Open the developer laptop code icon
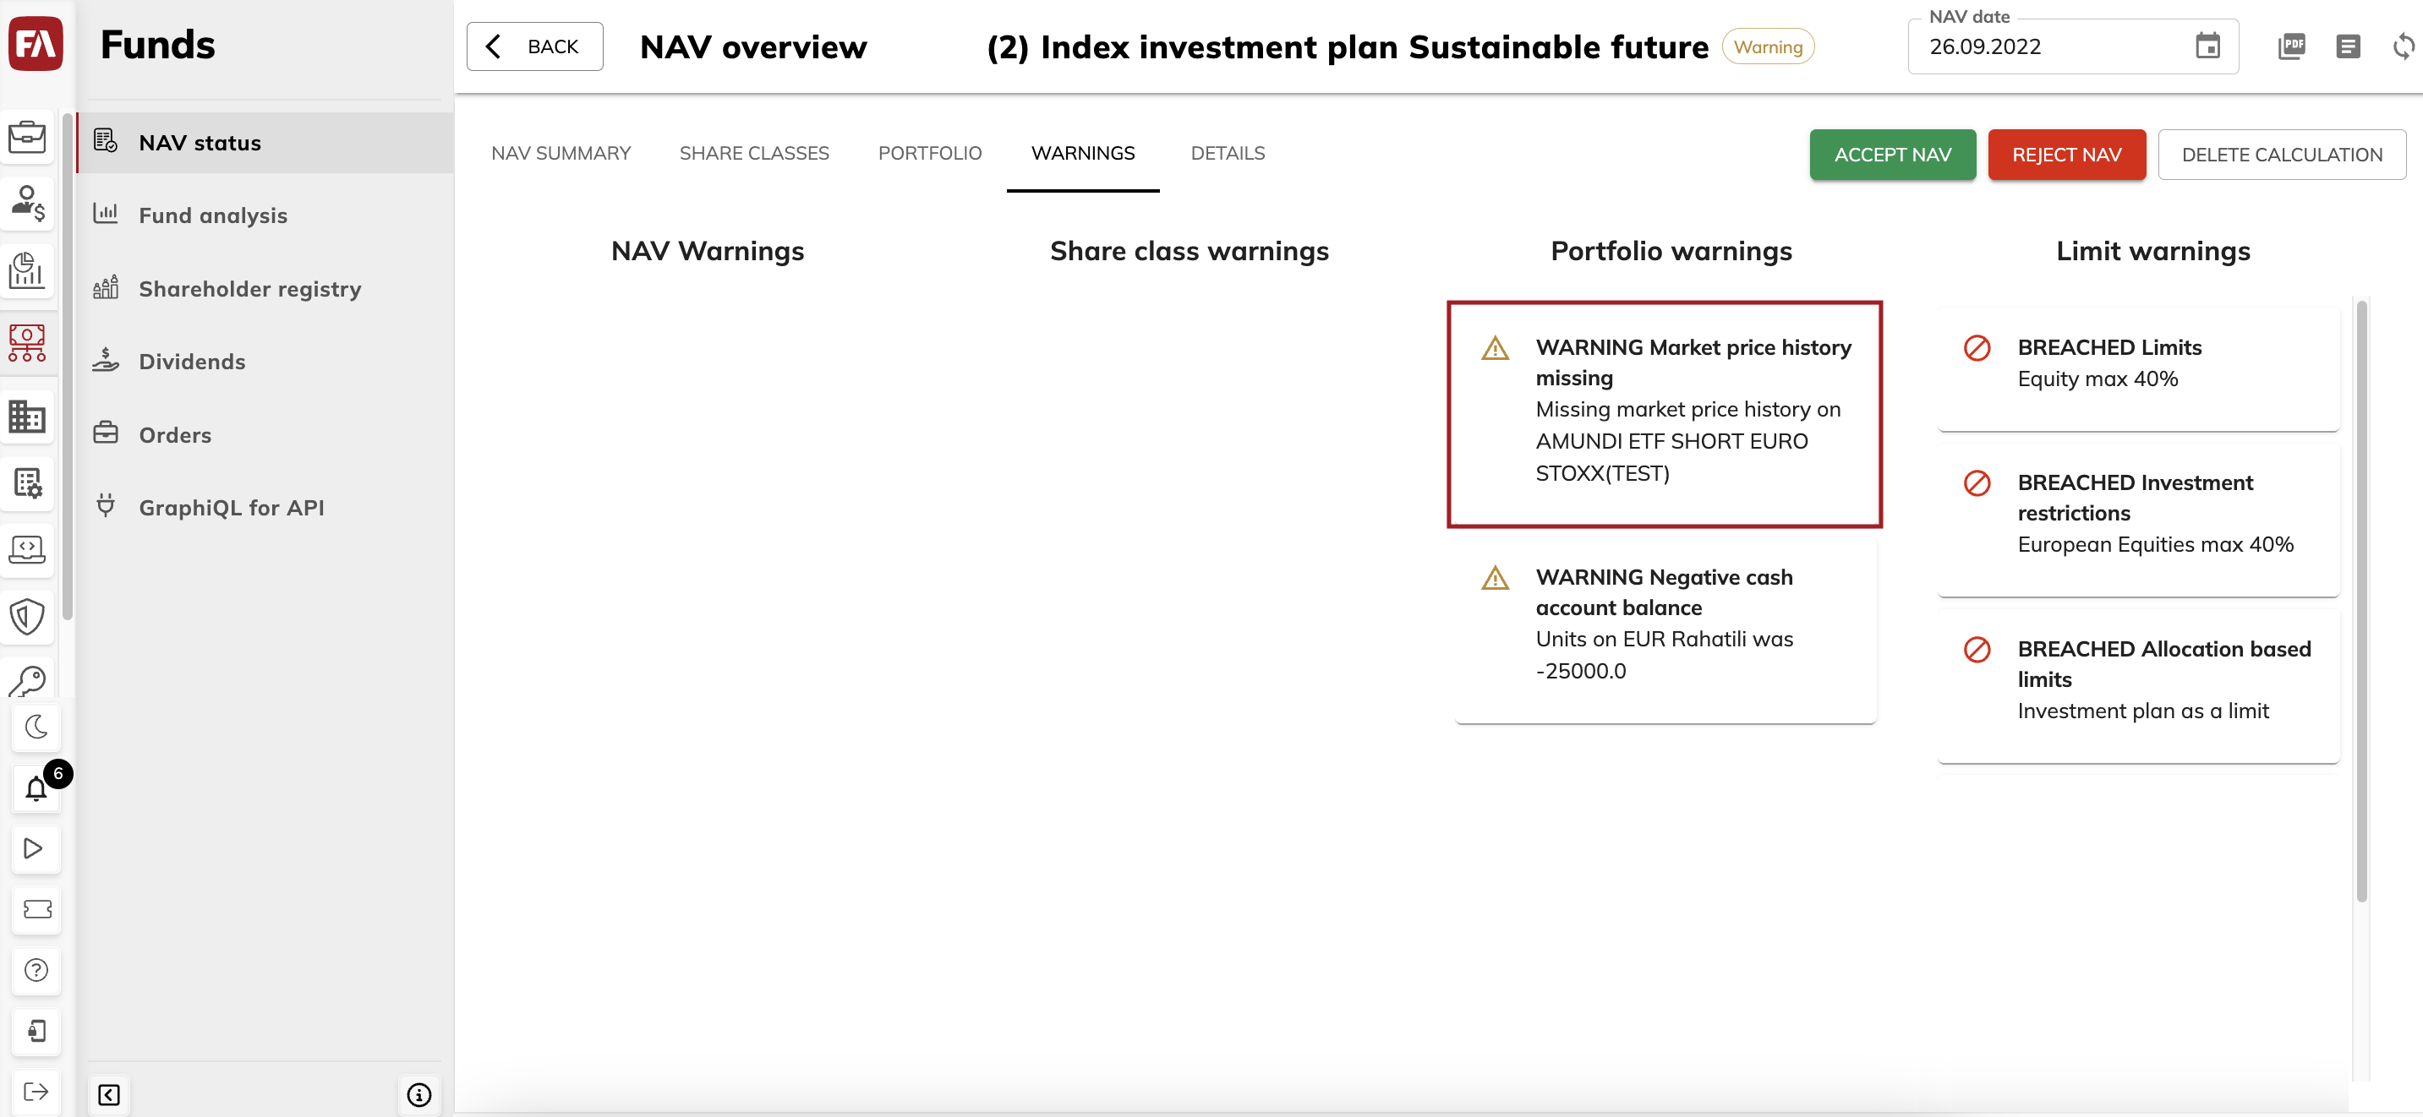The width and height of the screenshot is (2423, 1117). (x=26, y=549)
